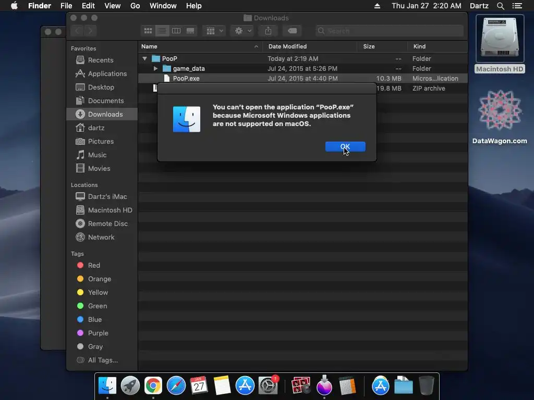Open Documents in the sidebar
Image resolution: width=534 pixels, height=400 pixels.
click(x=102, y=101)
